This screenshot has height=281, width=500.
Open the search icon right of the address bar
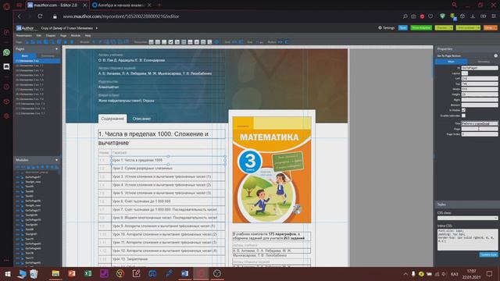(x=405, y=16)
